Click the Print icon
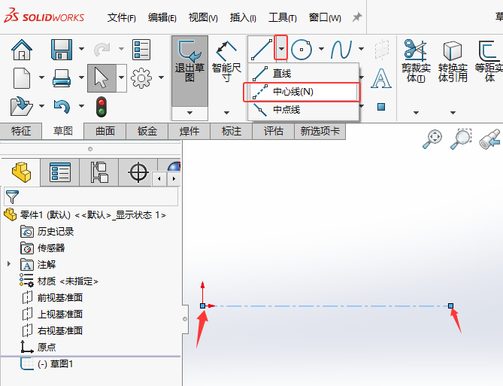503x386 pixels. (61, 78)
